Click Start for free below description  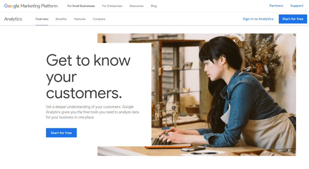tap(61, 133)
